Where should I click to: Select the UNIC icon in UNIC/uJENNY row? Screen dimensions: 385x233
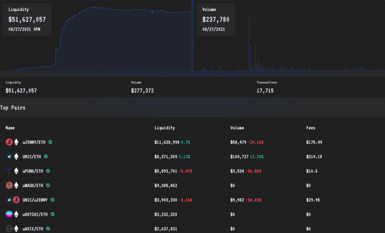9,200
